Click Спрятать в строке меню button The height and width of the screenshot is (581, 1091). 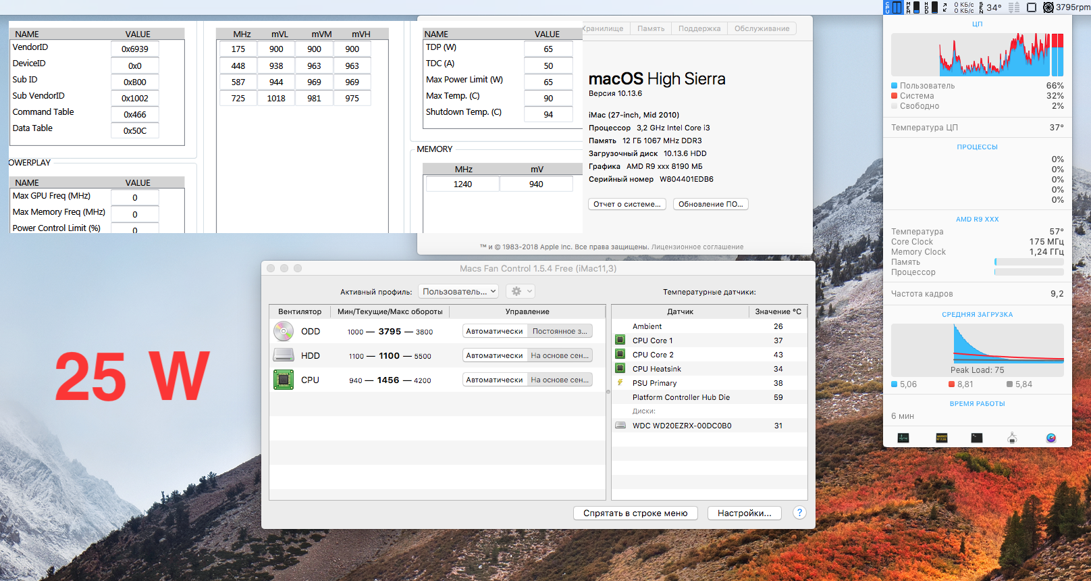pyautogui.click(x=635, y=513)
